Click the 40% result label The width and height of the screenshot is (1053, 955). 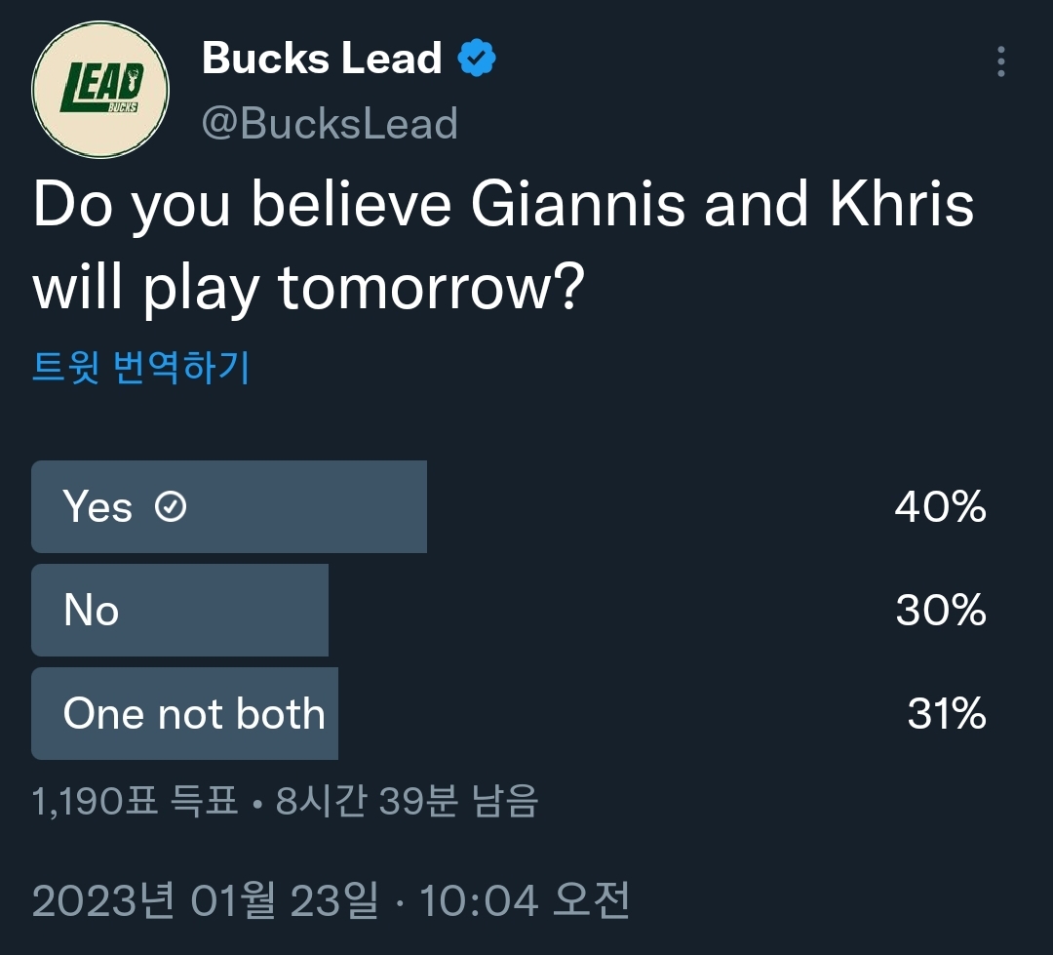pos(940,507)
